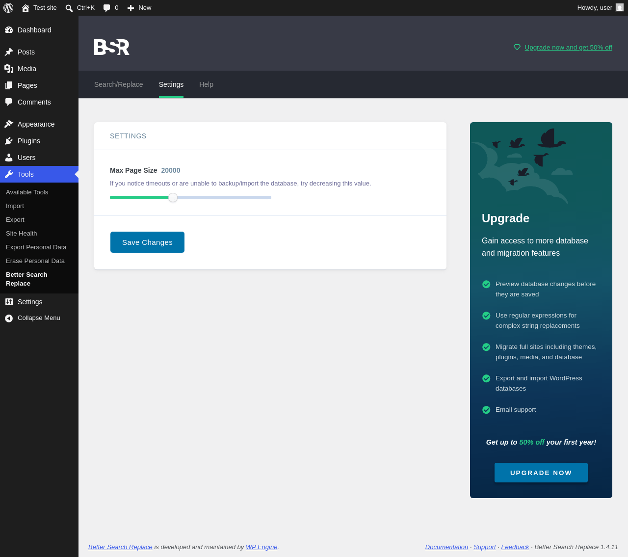The image size is (628, 557).
Task: Click the unfilled grey part of slider track
Action: [224, 198]
